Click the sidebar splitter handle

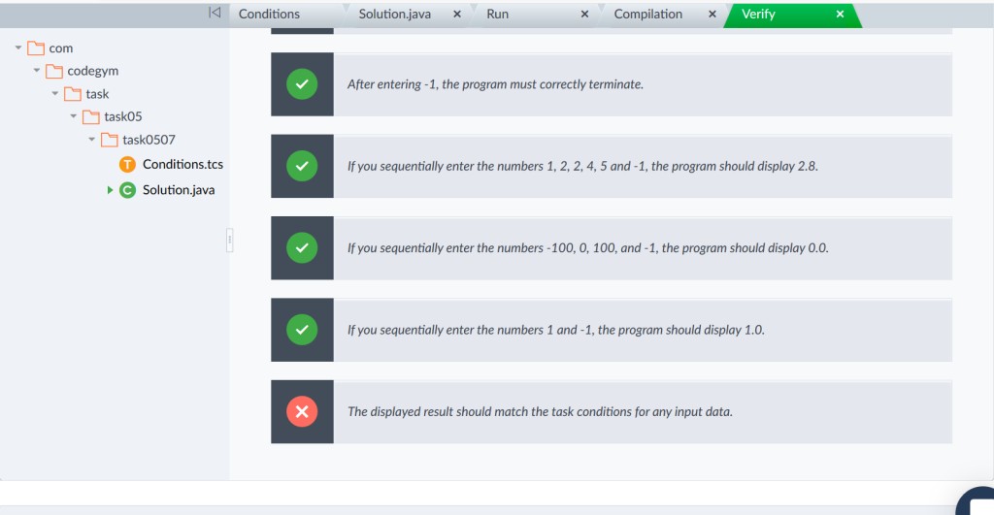click(x=229, y=241)
